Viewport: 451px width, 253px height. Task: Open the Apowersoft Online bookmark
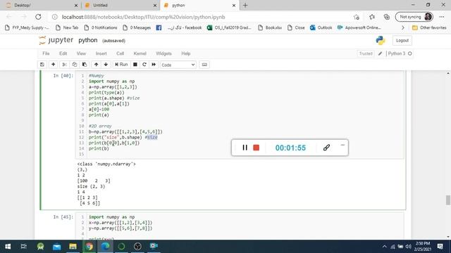click(359, 28)
